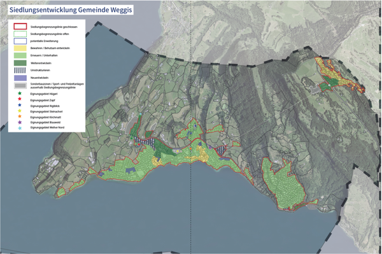Click legend text Bewahren / Behutsam entwickeln
The image size is (382, 254).
(50, 48)
